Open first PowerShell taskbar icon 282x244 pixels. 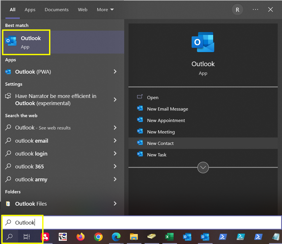[x=223, y=237]
